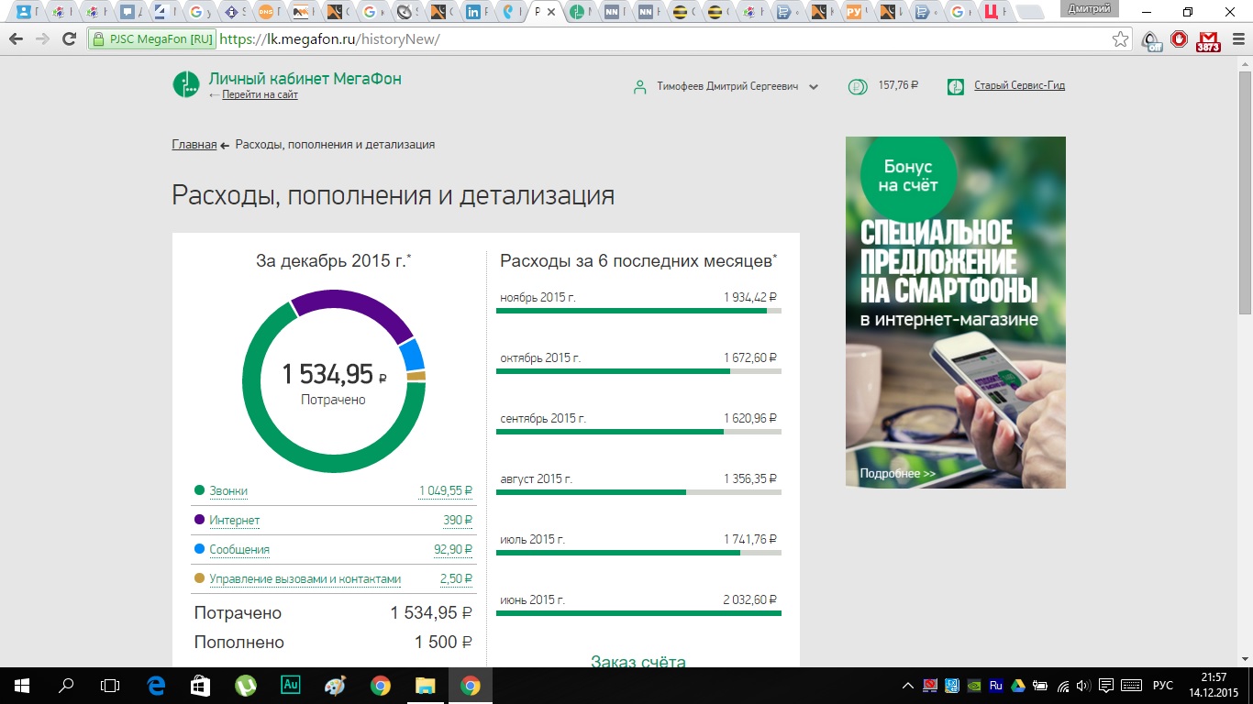Open the Интернет expense details
The width and height of the screenshot is (1253, 704).
(235, 521)
